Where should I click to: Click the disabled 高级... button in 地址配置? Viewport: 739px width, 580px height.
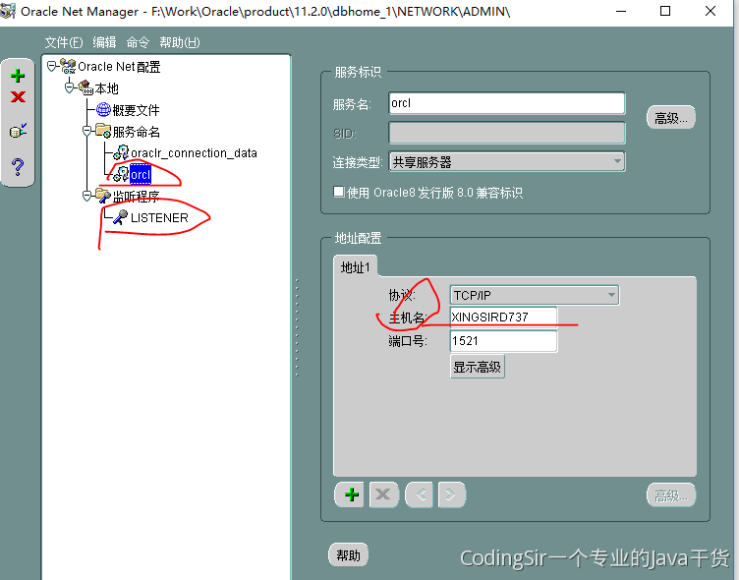[x=670, y=495]
